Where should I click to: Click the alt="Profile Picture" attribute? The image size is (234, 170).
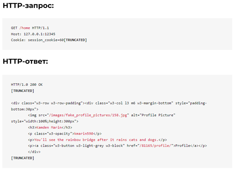(153, 115)
